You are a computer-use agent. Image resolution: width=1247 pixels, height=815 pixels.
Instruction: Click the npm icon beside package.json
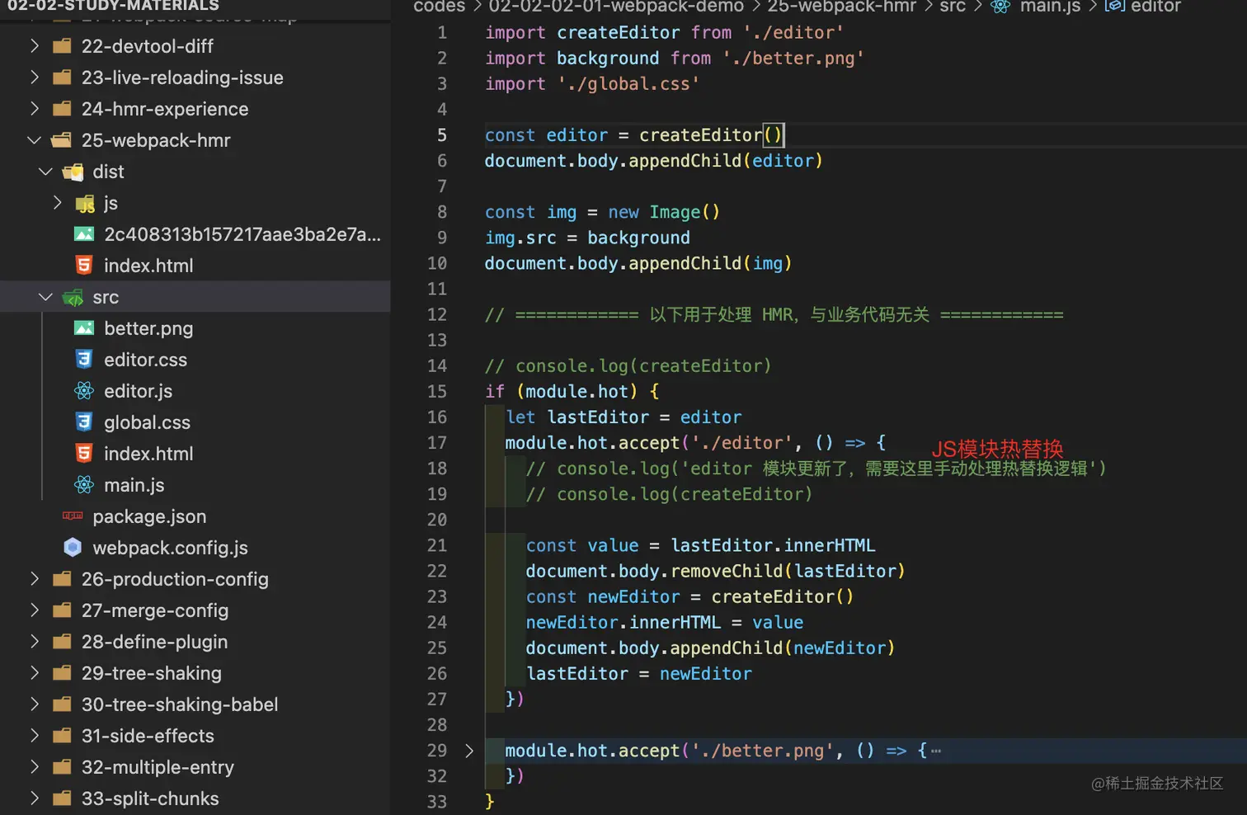[73, 516]
